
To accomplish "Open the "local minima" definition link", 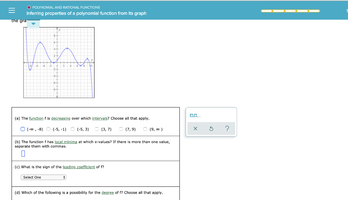I will pos(65,142).
